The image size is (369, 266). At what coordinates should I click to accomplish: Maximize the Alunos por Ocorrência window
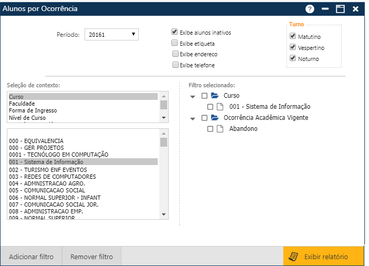340,9
